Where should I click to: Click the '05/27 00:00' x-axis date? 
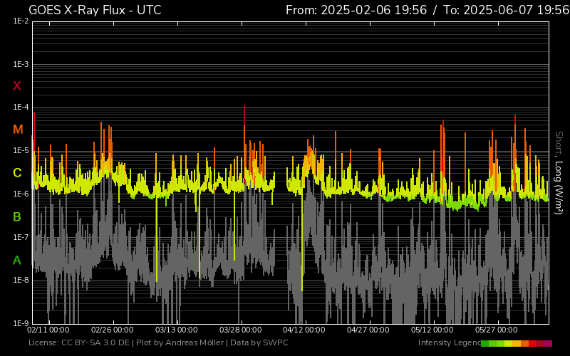496,330
